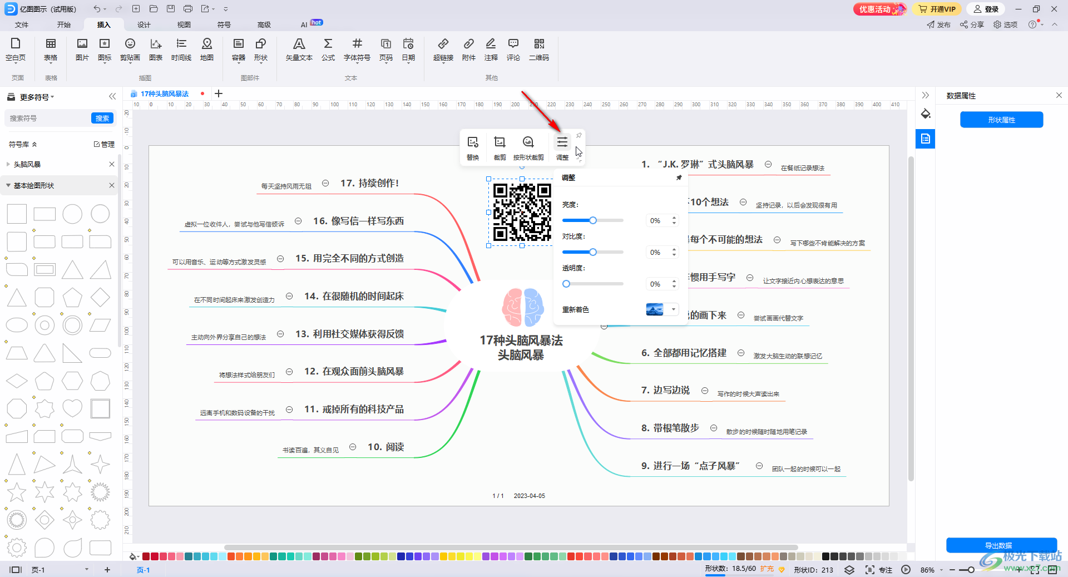Collapse the '16. 像写信一样写东西' branch

298,221
